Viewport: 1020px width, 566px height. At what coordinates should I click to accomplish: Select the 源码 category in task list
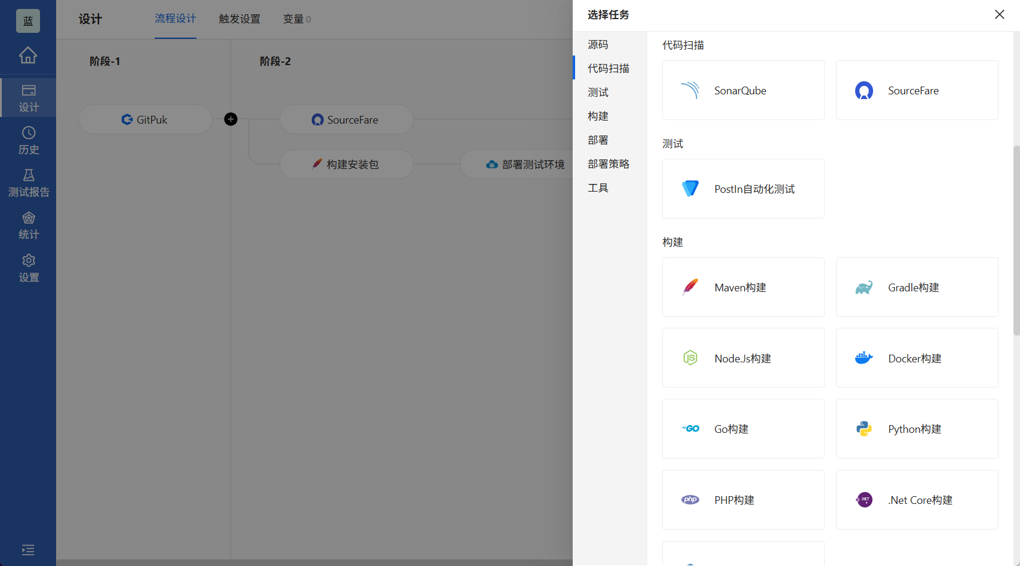pos(598,44)
